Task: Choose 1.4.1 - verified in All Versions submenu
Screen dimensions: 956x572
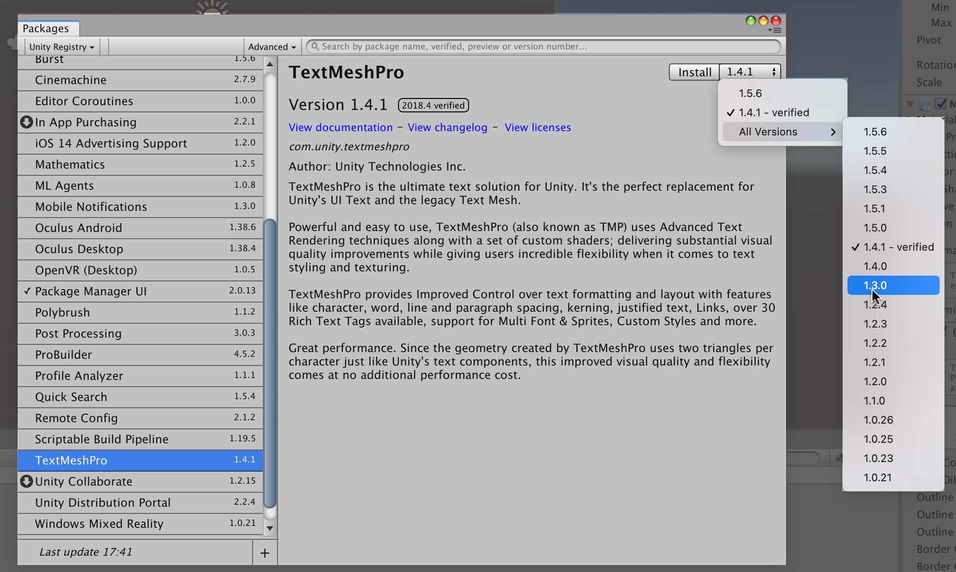Action: pos(893,247)
